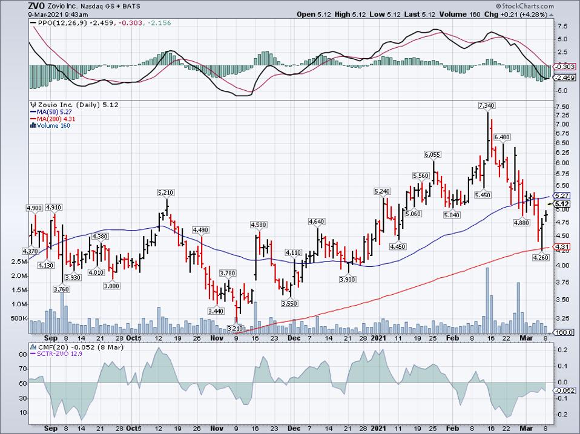Image resolution: width=580 pixels, height=434 pixels.
Task: Click the blue 5.27 flag on the price axis
Action: (x=561, y=196)
